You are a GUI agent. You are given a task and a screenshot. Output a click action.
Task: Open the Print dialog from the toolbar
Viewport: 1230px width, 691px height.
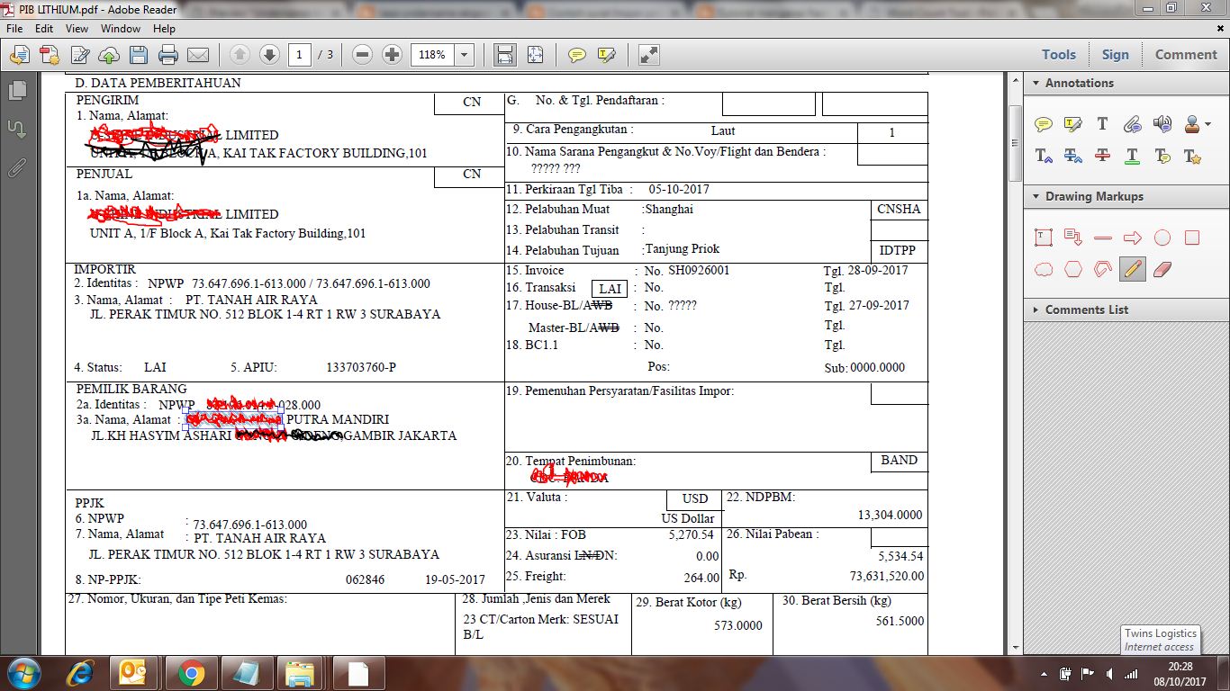pyautogui.click(x=167, y=55)
